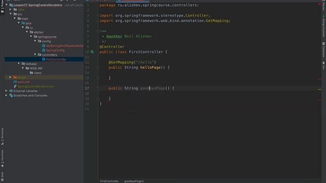The width and height of the screenshot is (326, 183).
Task: Click the @author Javadoc tag
Action: tap(114, 36)
